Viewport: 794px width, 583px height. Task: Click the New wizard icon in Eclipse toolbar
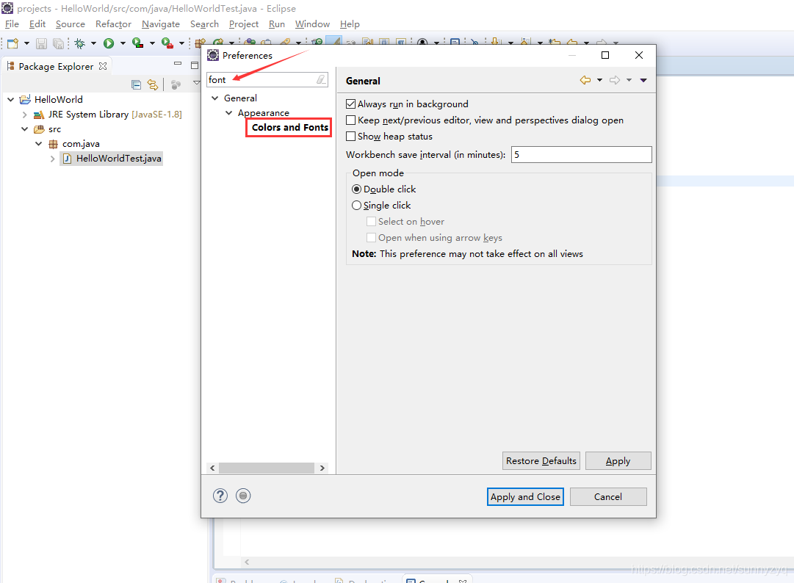click(12, 43)
